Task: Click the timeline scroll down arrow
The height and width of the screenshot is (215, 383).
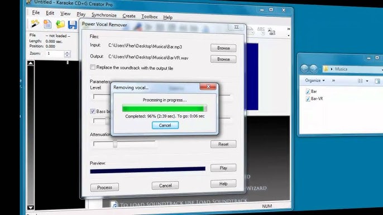Action: tap(31, 207)
